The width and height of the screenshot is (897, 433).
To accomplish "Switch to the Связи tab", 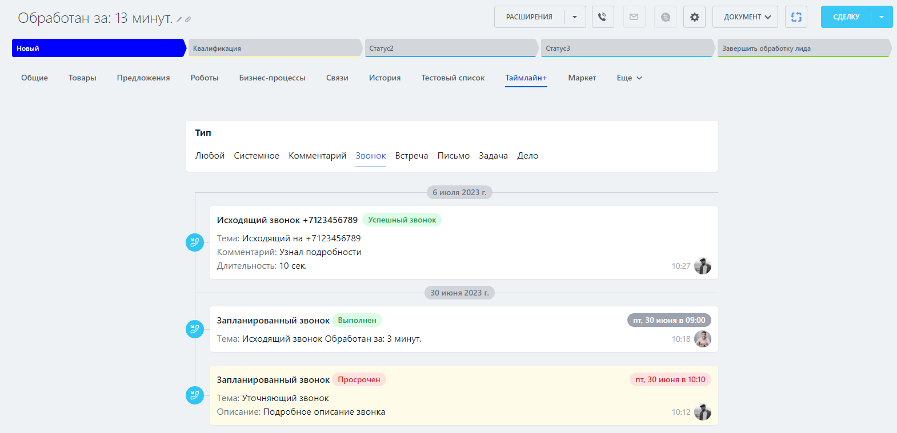I will click(x=337, y=78).
